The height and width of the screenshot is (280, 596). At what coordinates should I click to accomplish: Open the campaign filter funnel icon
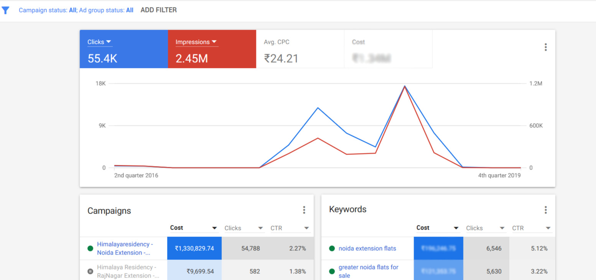pos(6,10)
